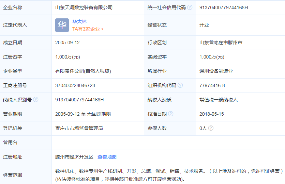Viewport: 285px width, 184px height.
Task: Click the 曾用名 label cell
Action: 26,143
